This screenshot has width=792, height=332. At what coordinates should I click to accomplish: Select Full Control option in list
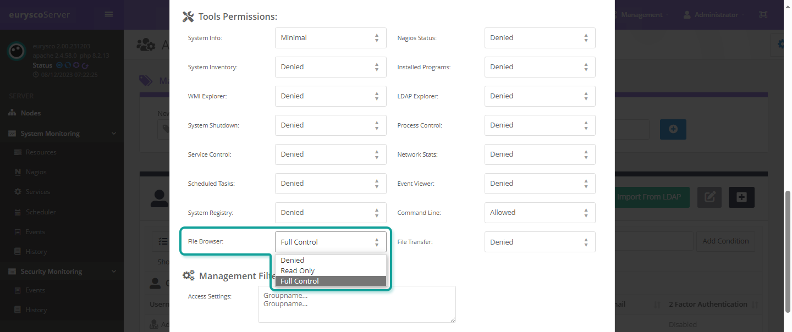coord(300,281)
